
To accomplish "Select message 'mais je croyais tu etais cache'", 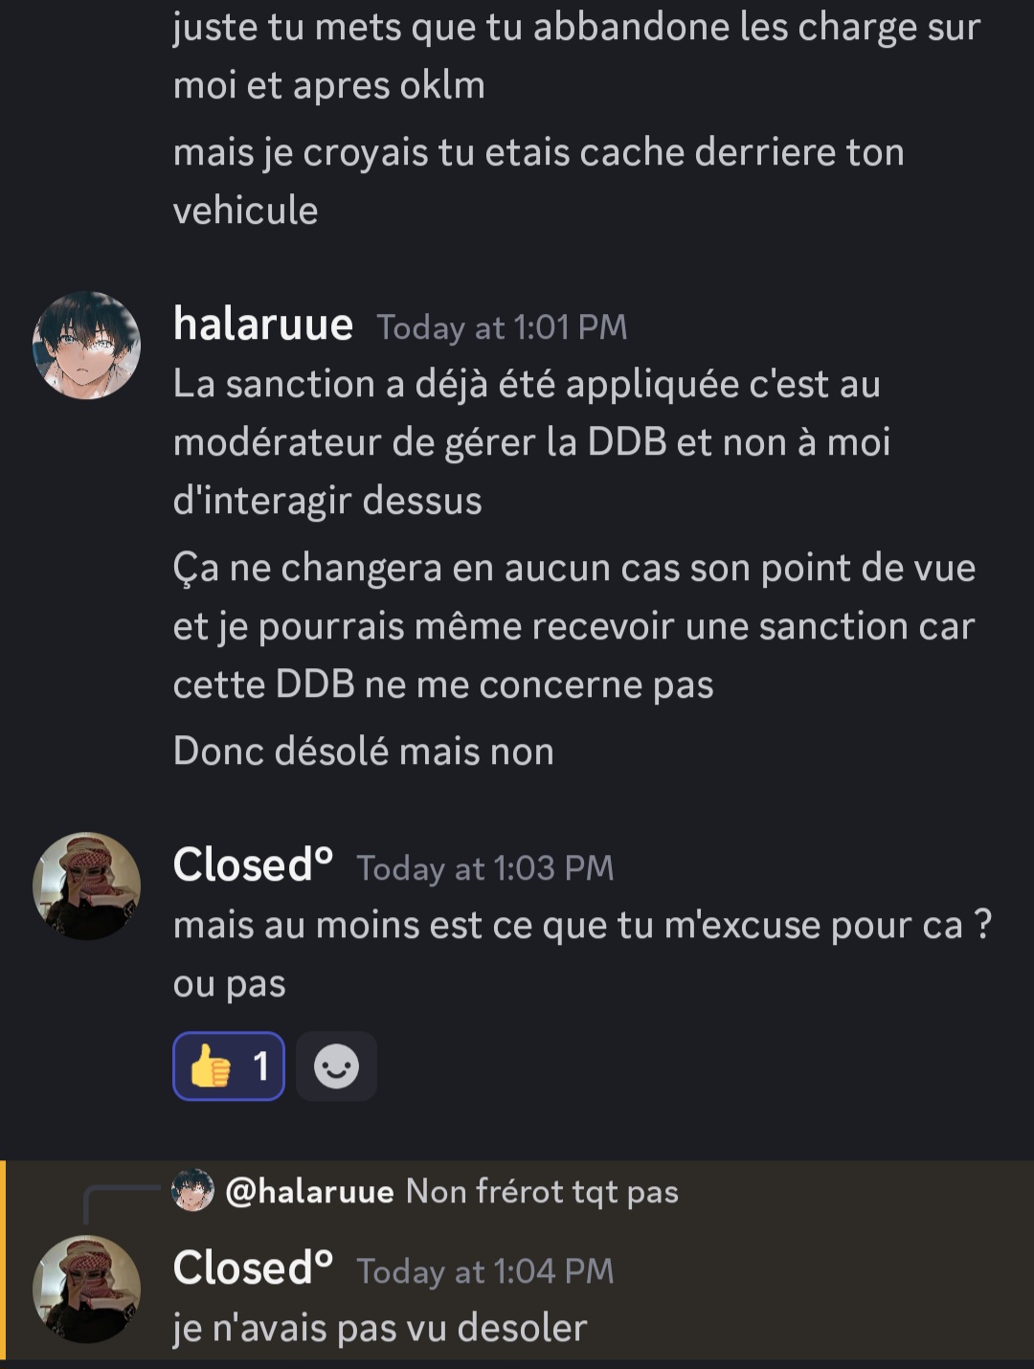I will 539,181.
